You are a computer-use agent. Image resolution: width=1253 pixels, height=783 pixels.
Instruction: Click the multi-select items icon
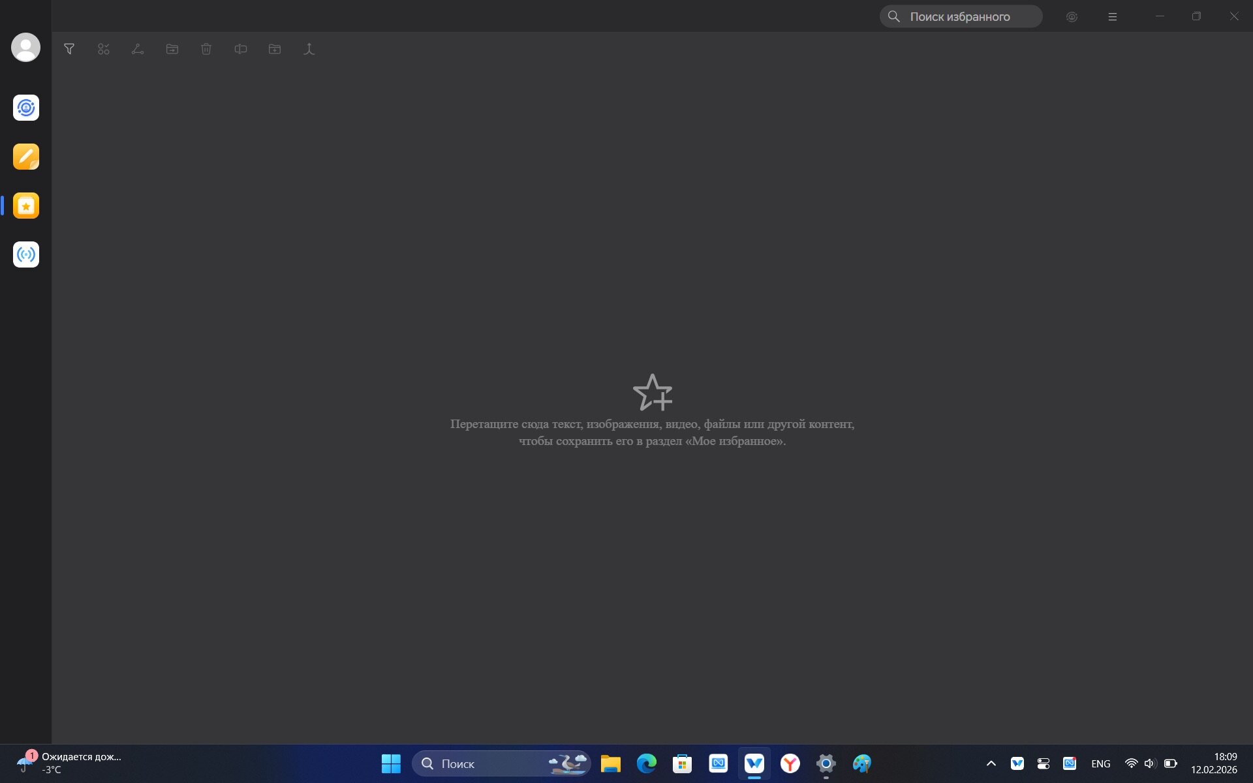[104, 49]
